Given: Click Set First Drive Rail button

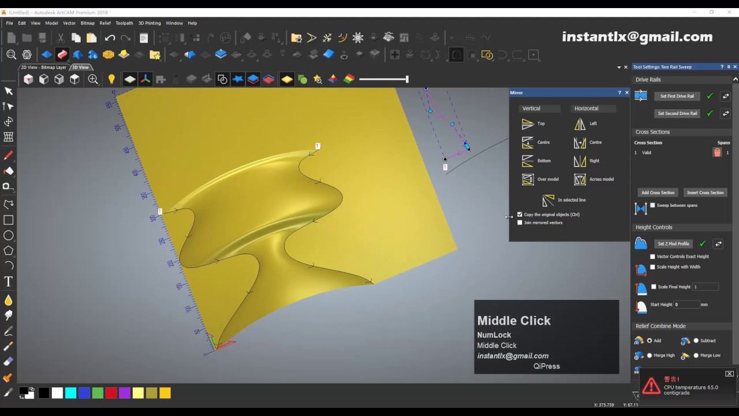Looking at the screenshot, I should point(677,96).
